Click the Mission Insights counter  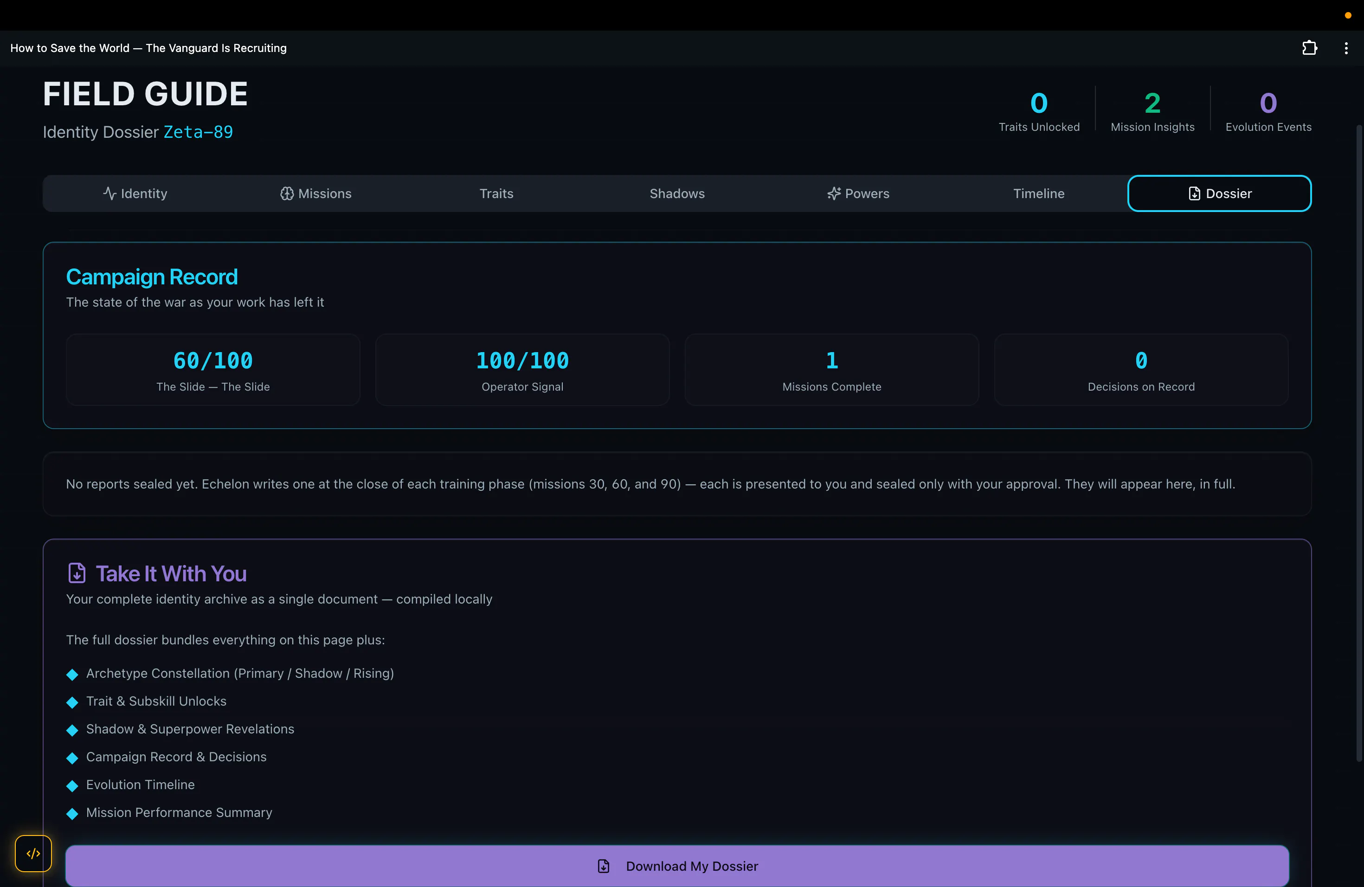(x=1152, y=111)
